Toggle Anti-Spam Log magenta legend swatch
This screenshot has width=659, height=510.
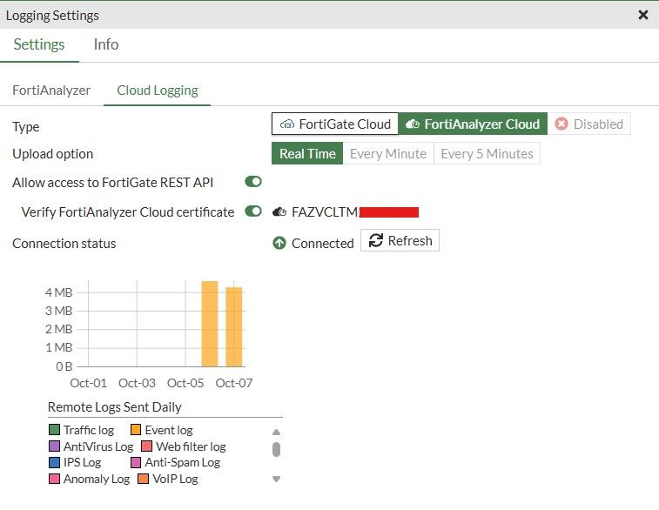coord(135,462)
